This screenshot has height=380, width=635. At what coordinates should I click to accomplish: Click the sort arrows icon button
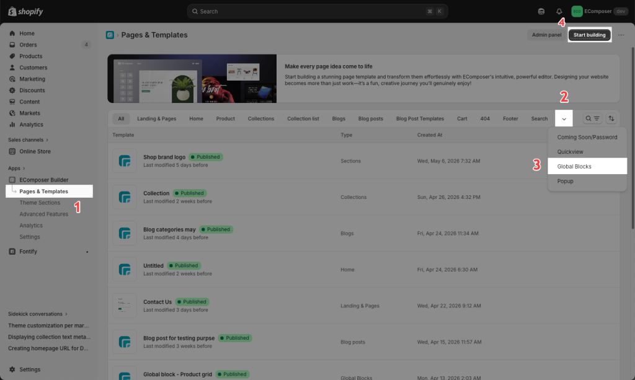pyautogui.click(x=611, y=118)
